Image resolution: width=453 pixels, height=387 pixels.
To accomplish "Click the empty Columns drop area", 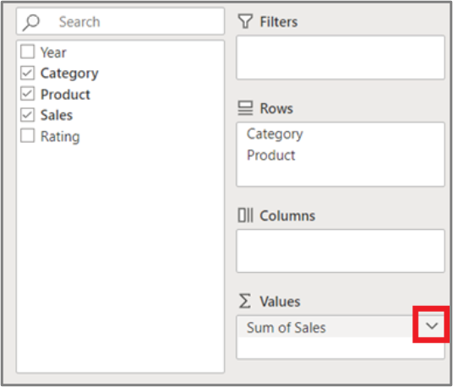I will (341, 251).
